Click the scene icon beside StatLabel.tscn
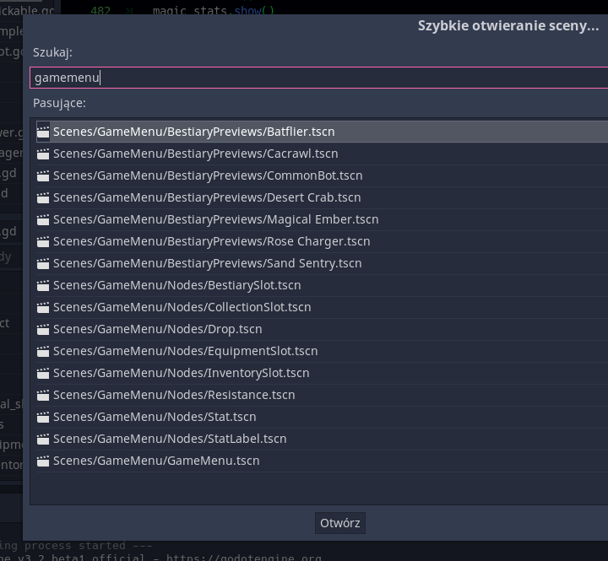 [43, 439]
